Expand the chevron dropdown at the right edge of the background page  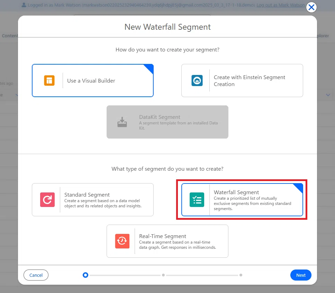[x=328, y=95]
